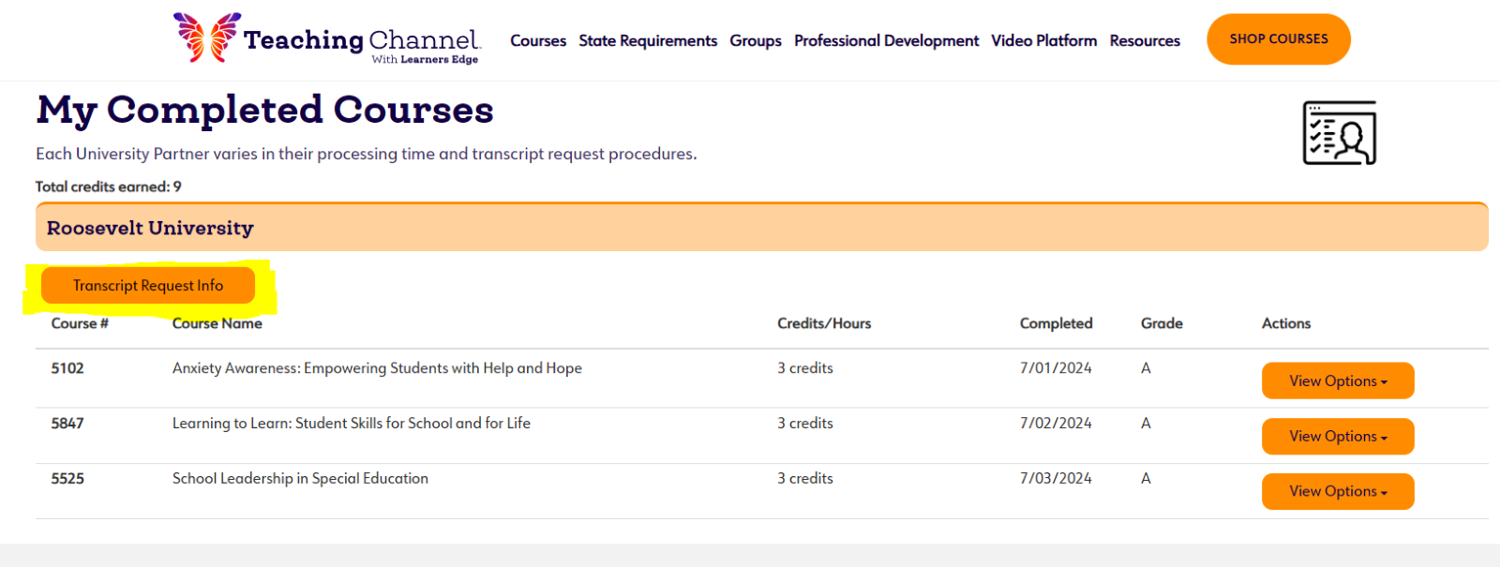The width and height of the screenshot is (1500, 567).
Task: Click Anxiety Awareness course name
Action: pyautogui.click(x=377, y=368)
